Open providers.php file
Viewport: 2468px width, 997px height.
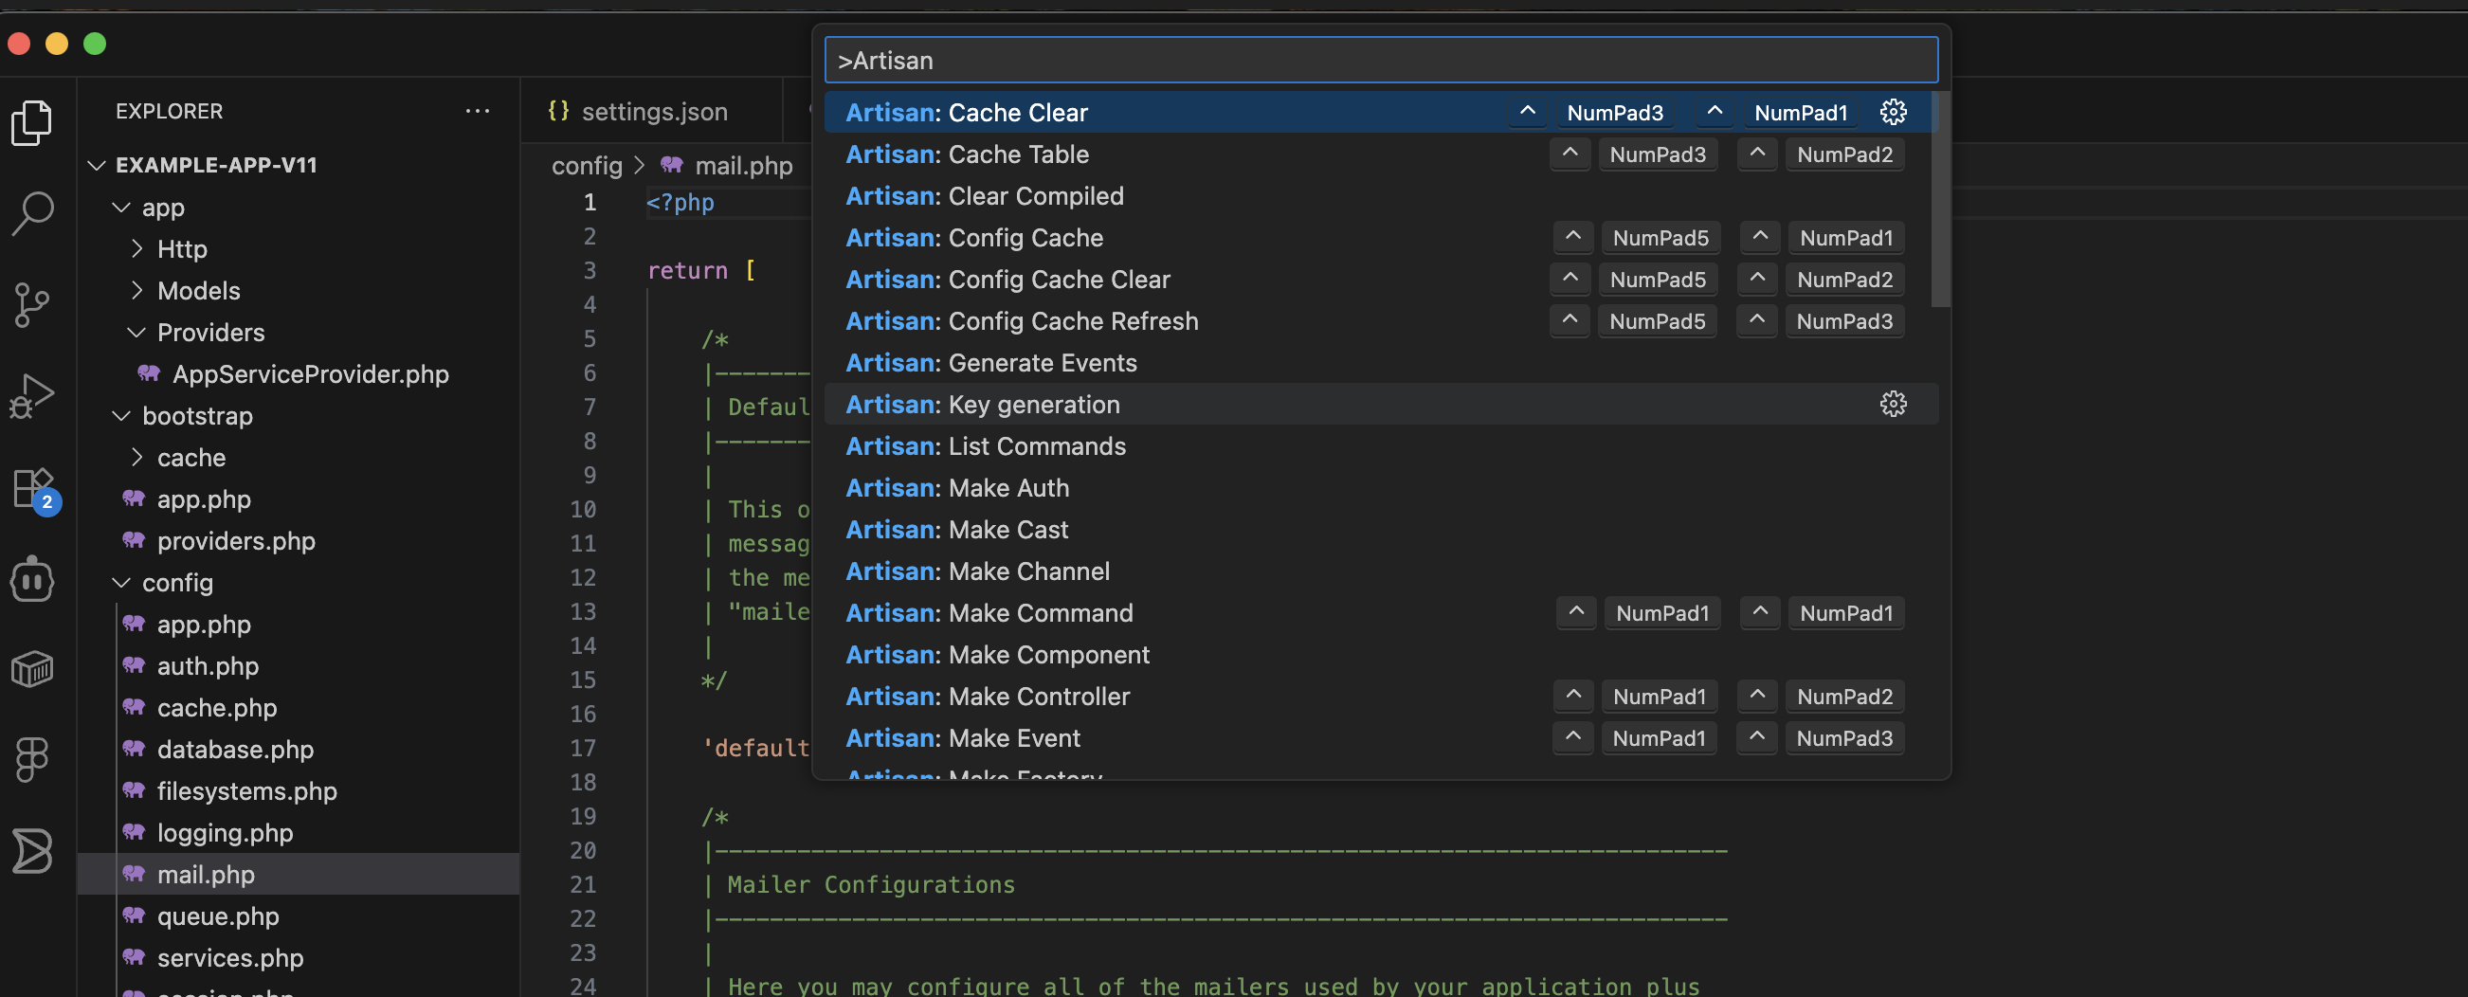tap(298, 540)
